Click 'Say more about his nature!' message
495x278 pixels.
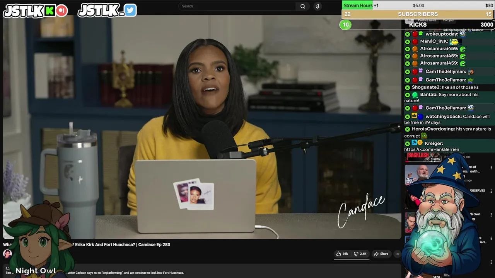click(441, 97)
